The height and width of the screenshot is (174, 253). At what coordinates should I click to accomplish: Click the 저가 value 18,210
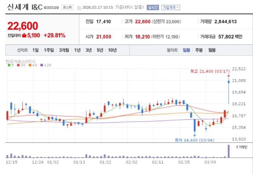(142, 37)
